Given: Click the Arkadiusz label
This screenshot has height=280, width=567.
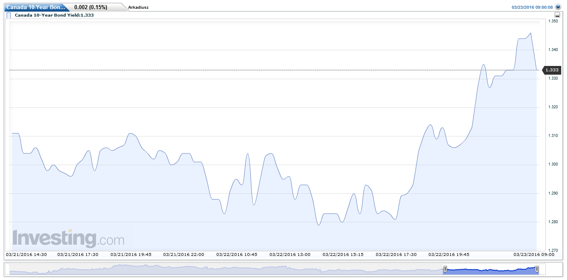Looking at the screenshot, I should point(138,7).
